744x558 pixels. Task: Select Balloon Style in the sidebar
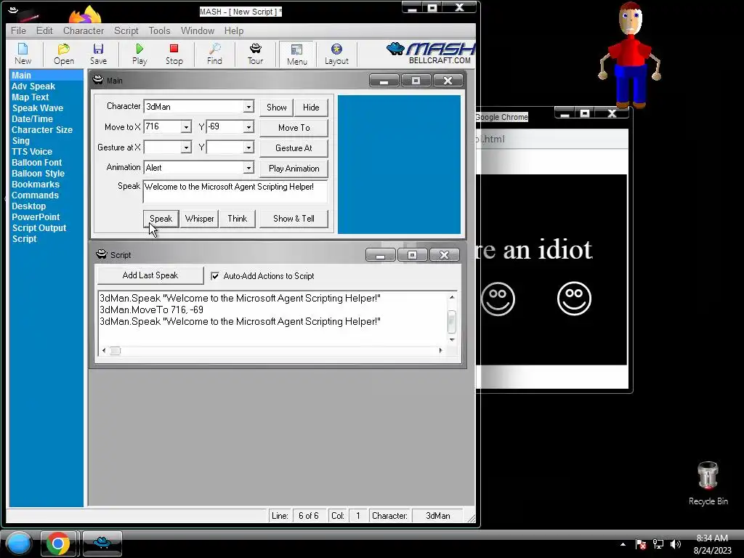[x=38, y=174]
